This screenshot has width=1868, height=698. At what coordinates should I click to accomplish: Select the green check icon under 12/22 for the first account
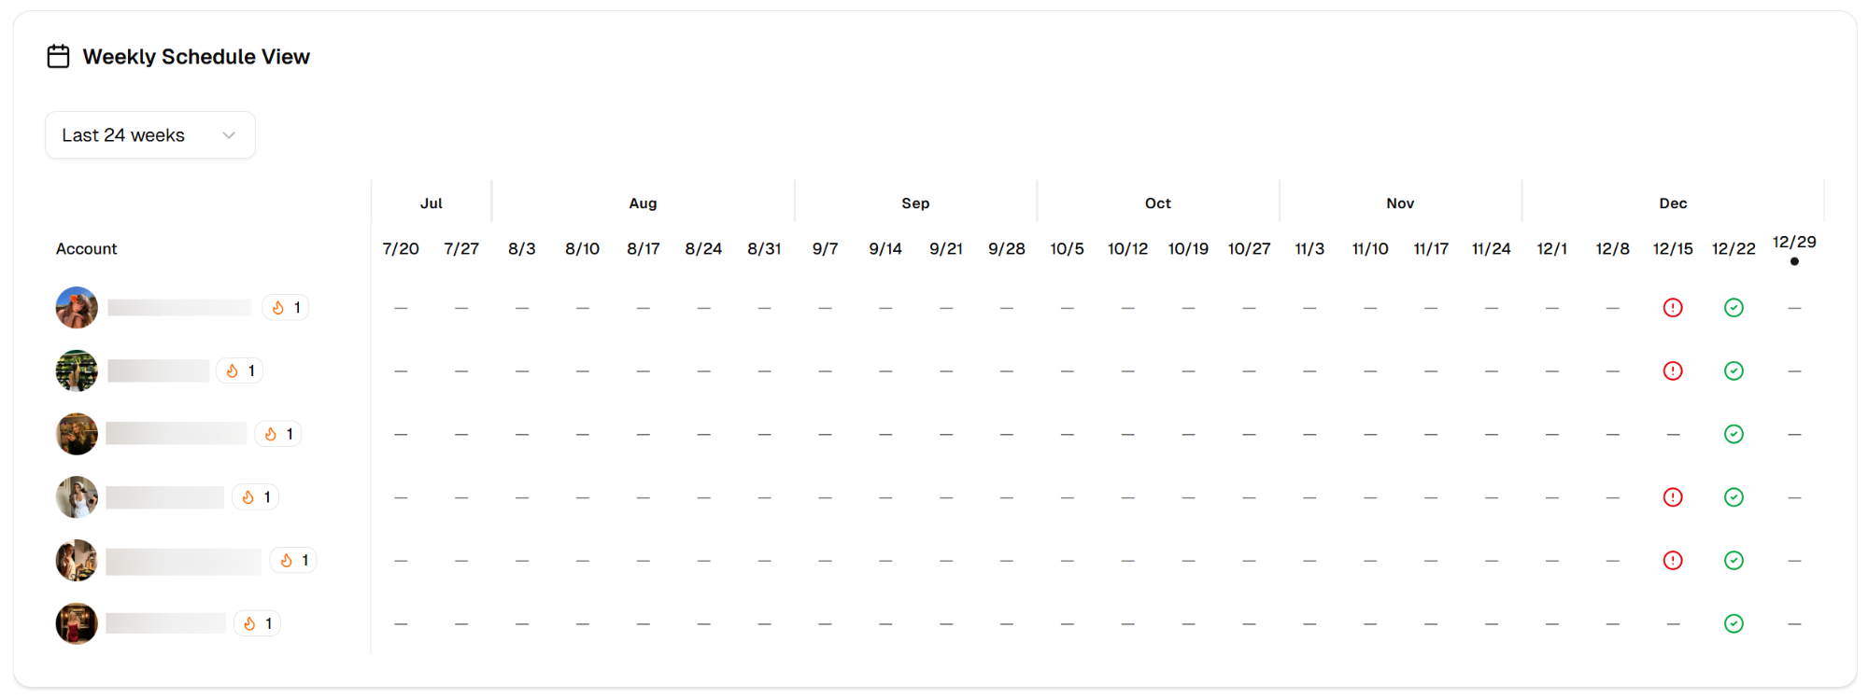1734,307
